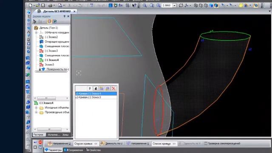The width and height of the screenshot is (272, 153).
Task: Expand Исходные объекты folder
Action: (36, 108)
